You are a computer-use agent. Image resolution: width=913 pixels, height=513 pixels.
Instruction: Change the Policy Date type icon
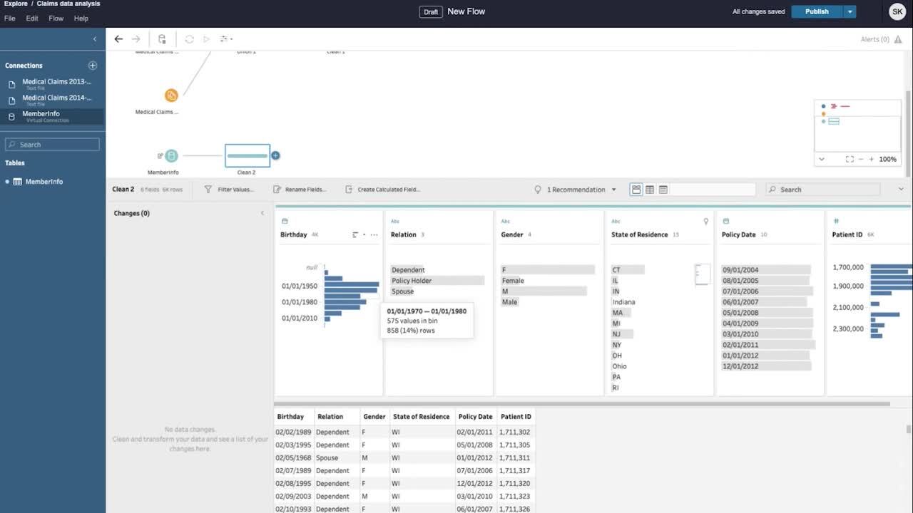[x=726, y=222]
